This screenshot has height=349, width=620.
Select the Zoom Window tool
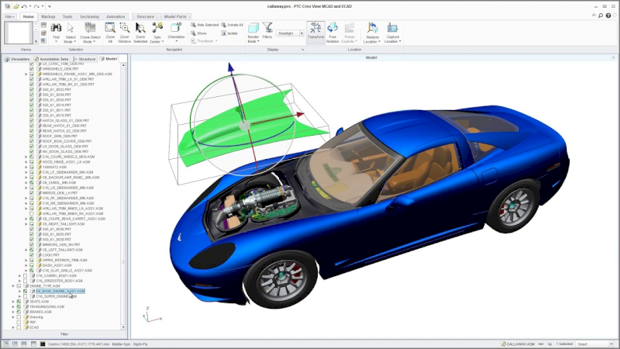[x=124, y=29]
